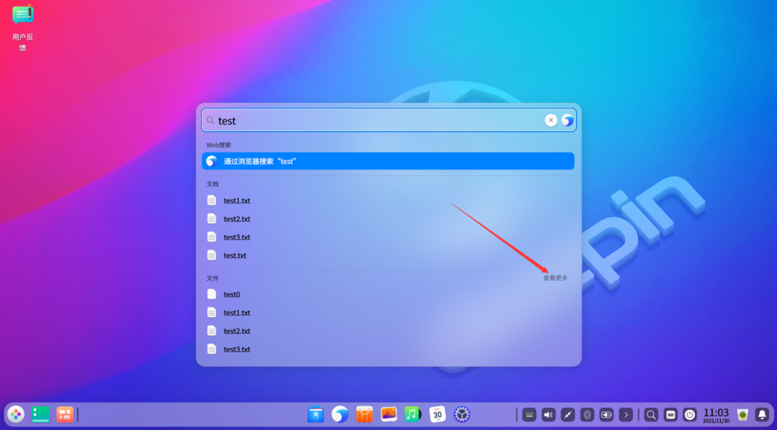Screen dimensions: 777x430
Task: Expand the tray arrow chevron
Action: [x=626, y=415]
